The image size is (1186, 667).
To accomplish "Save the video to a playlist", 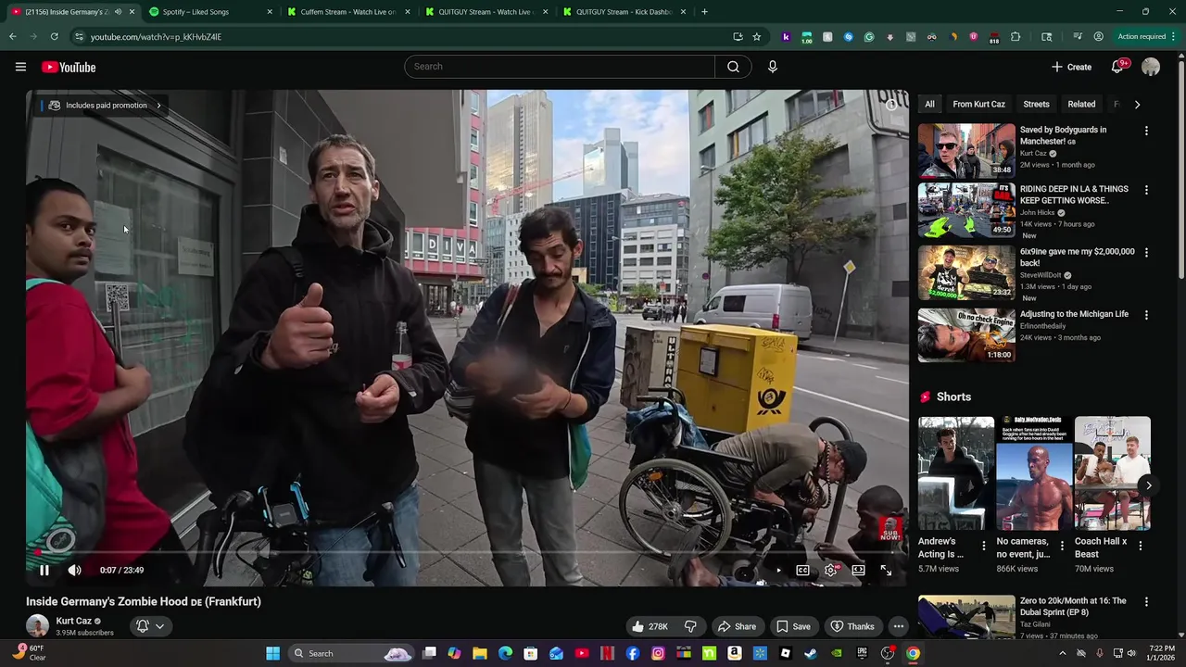I will [793, 626].
